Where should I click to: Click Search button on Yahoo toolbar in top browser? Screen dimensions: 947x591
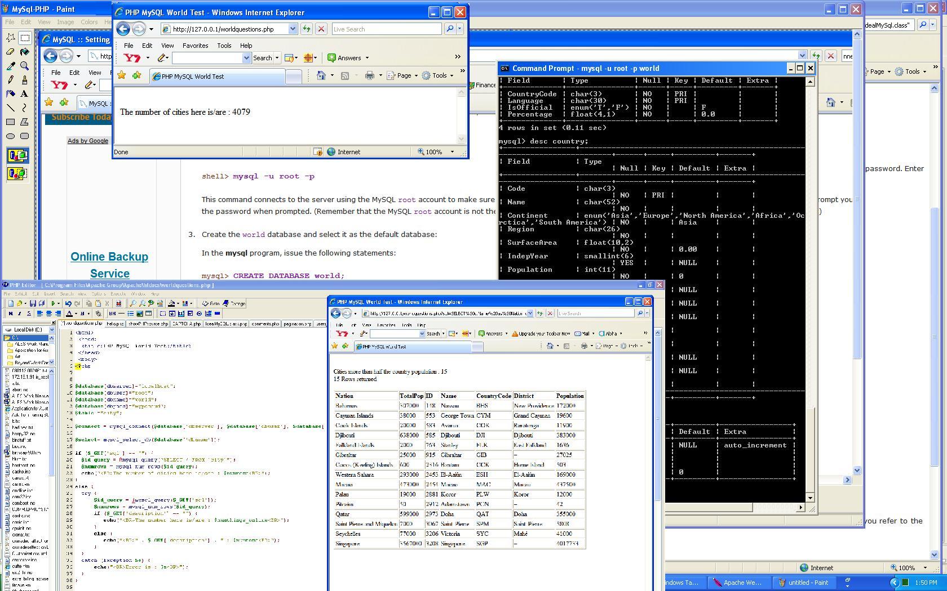click(x=262, y=57)
